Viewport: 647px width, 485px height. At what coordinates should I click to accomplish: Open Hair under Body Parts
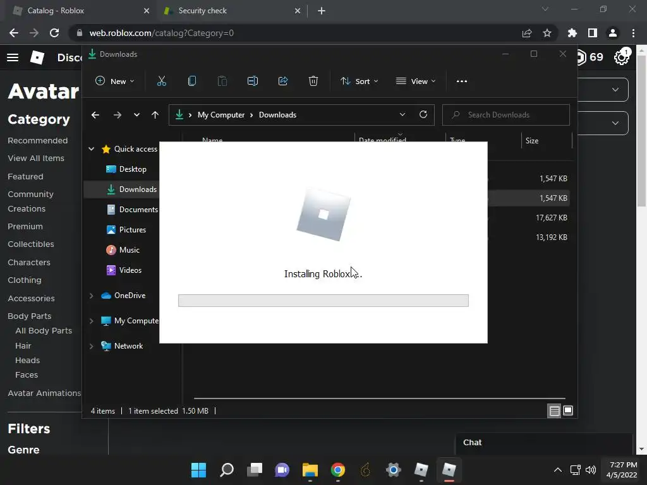23,345
